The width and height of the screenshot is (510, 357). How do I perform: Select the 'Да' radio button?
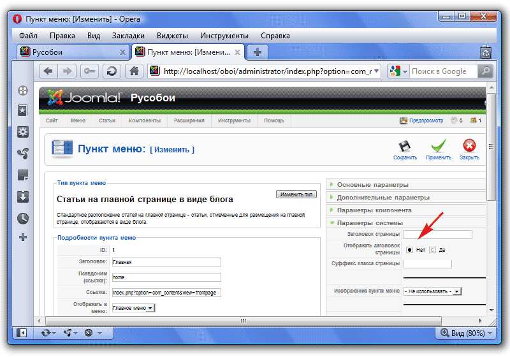pos(432,250)
